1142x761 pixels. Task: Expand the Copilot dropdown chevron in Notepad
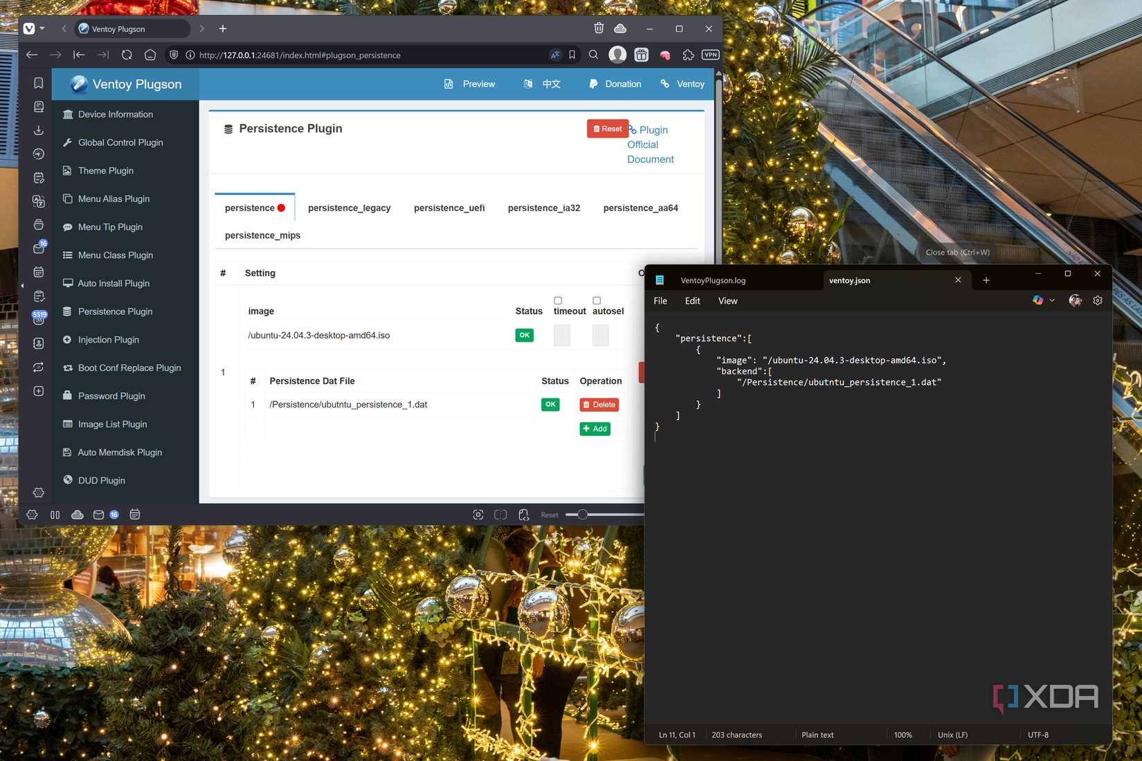pyautogui.click(x=1052, y=300)
